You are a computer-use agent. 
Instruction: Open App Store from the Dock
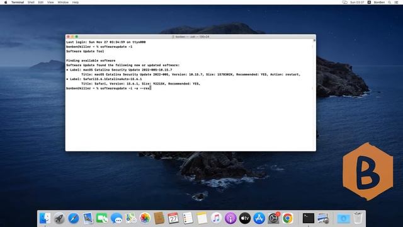point(259,218)
